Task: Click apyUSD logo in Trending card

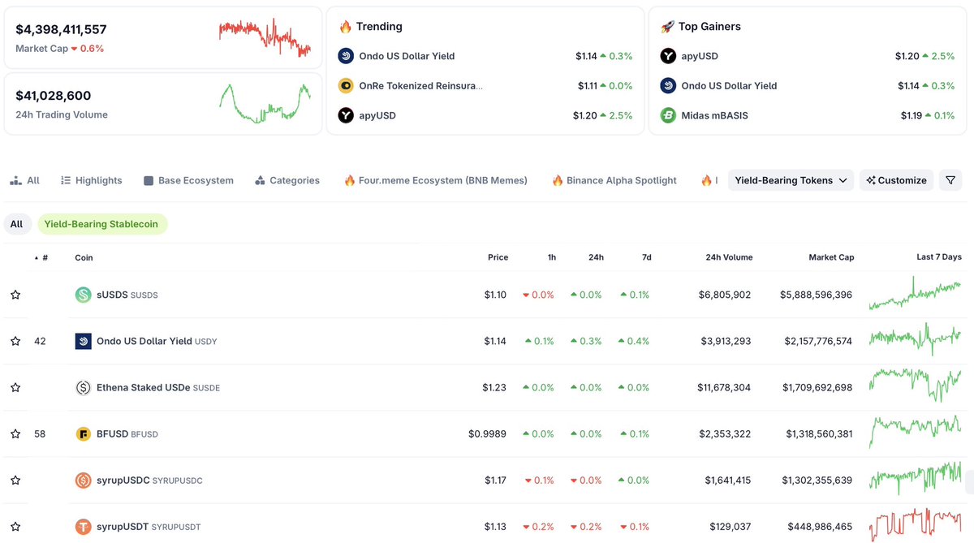Action: pos(346,115)
